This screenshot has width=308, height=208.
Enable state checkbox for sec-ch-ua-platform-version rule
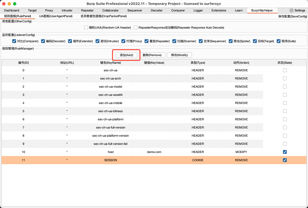[285, 136]
